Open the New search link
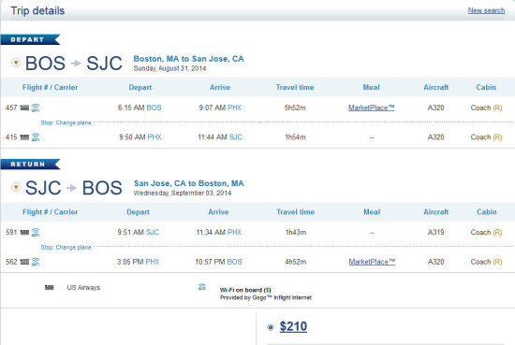The height and width of the screenshot is (345, 515). (x=486, y=10)
